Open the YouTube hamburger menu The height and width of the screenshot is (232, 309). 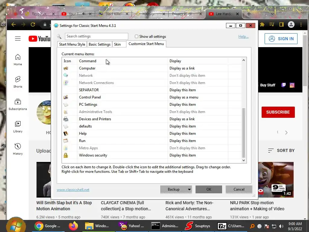click(x=18, y=38)
